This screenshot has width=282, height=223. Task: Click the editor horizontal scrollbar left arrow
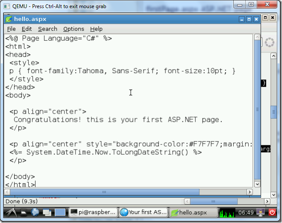(7, 192)
